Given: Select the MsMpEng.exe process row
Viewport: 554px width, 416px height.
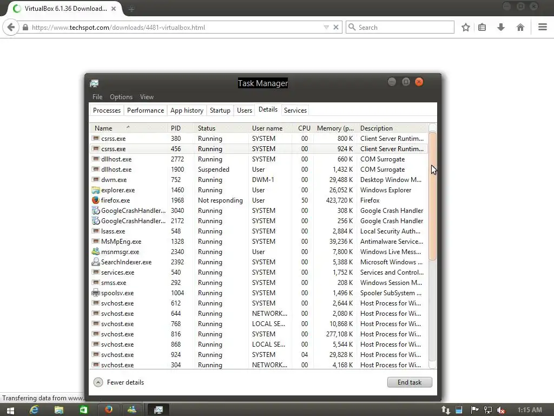Looking at the screenshot, I should click(259, 241).
